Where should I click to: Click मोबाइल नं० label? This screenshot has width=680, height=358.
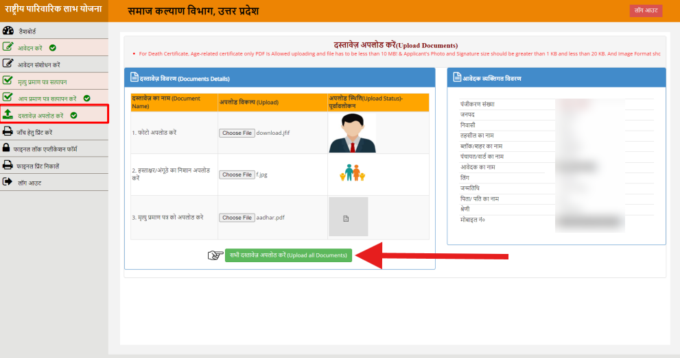coord(473,220)
